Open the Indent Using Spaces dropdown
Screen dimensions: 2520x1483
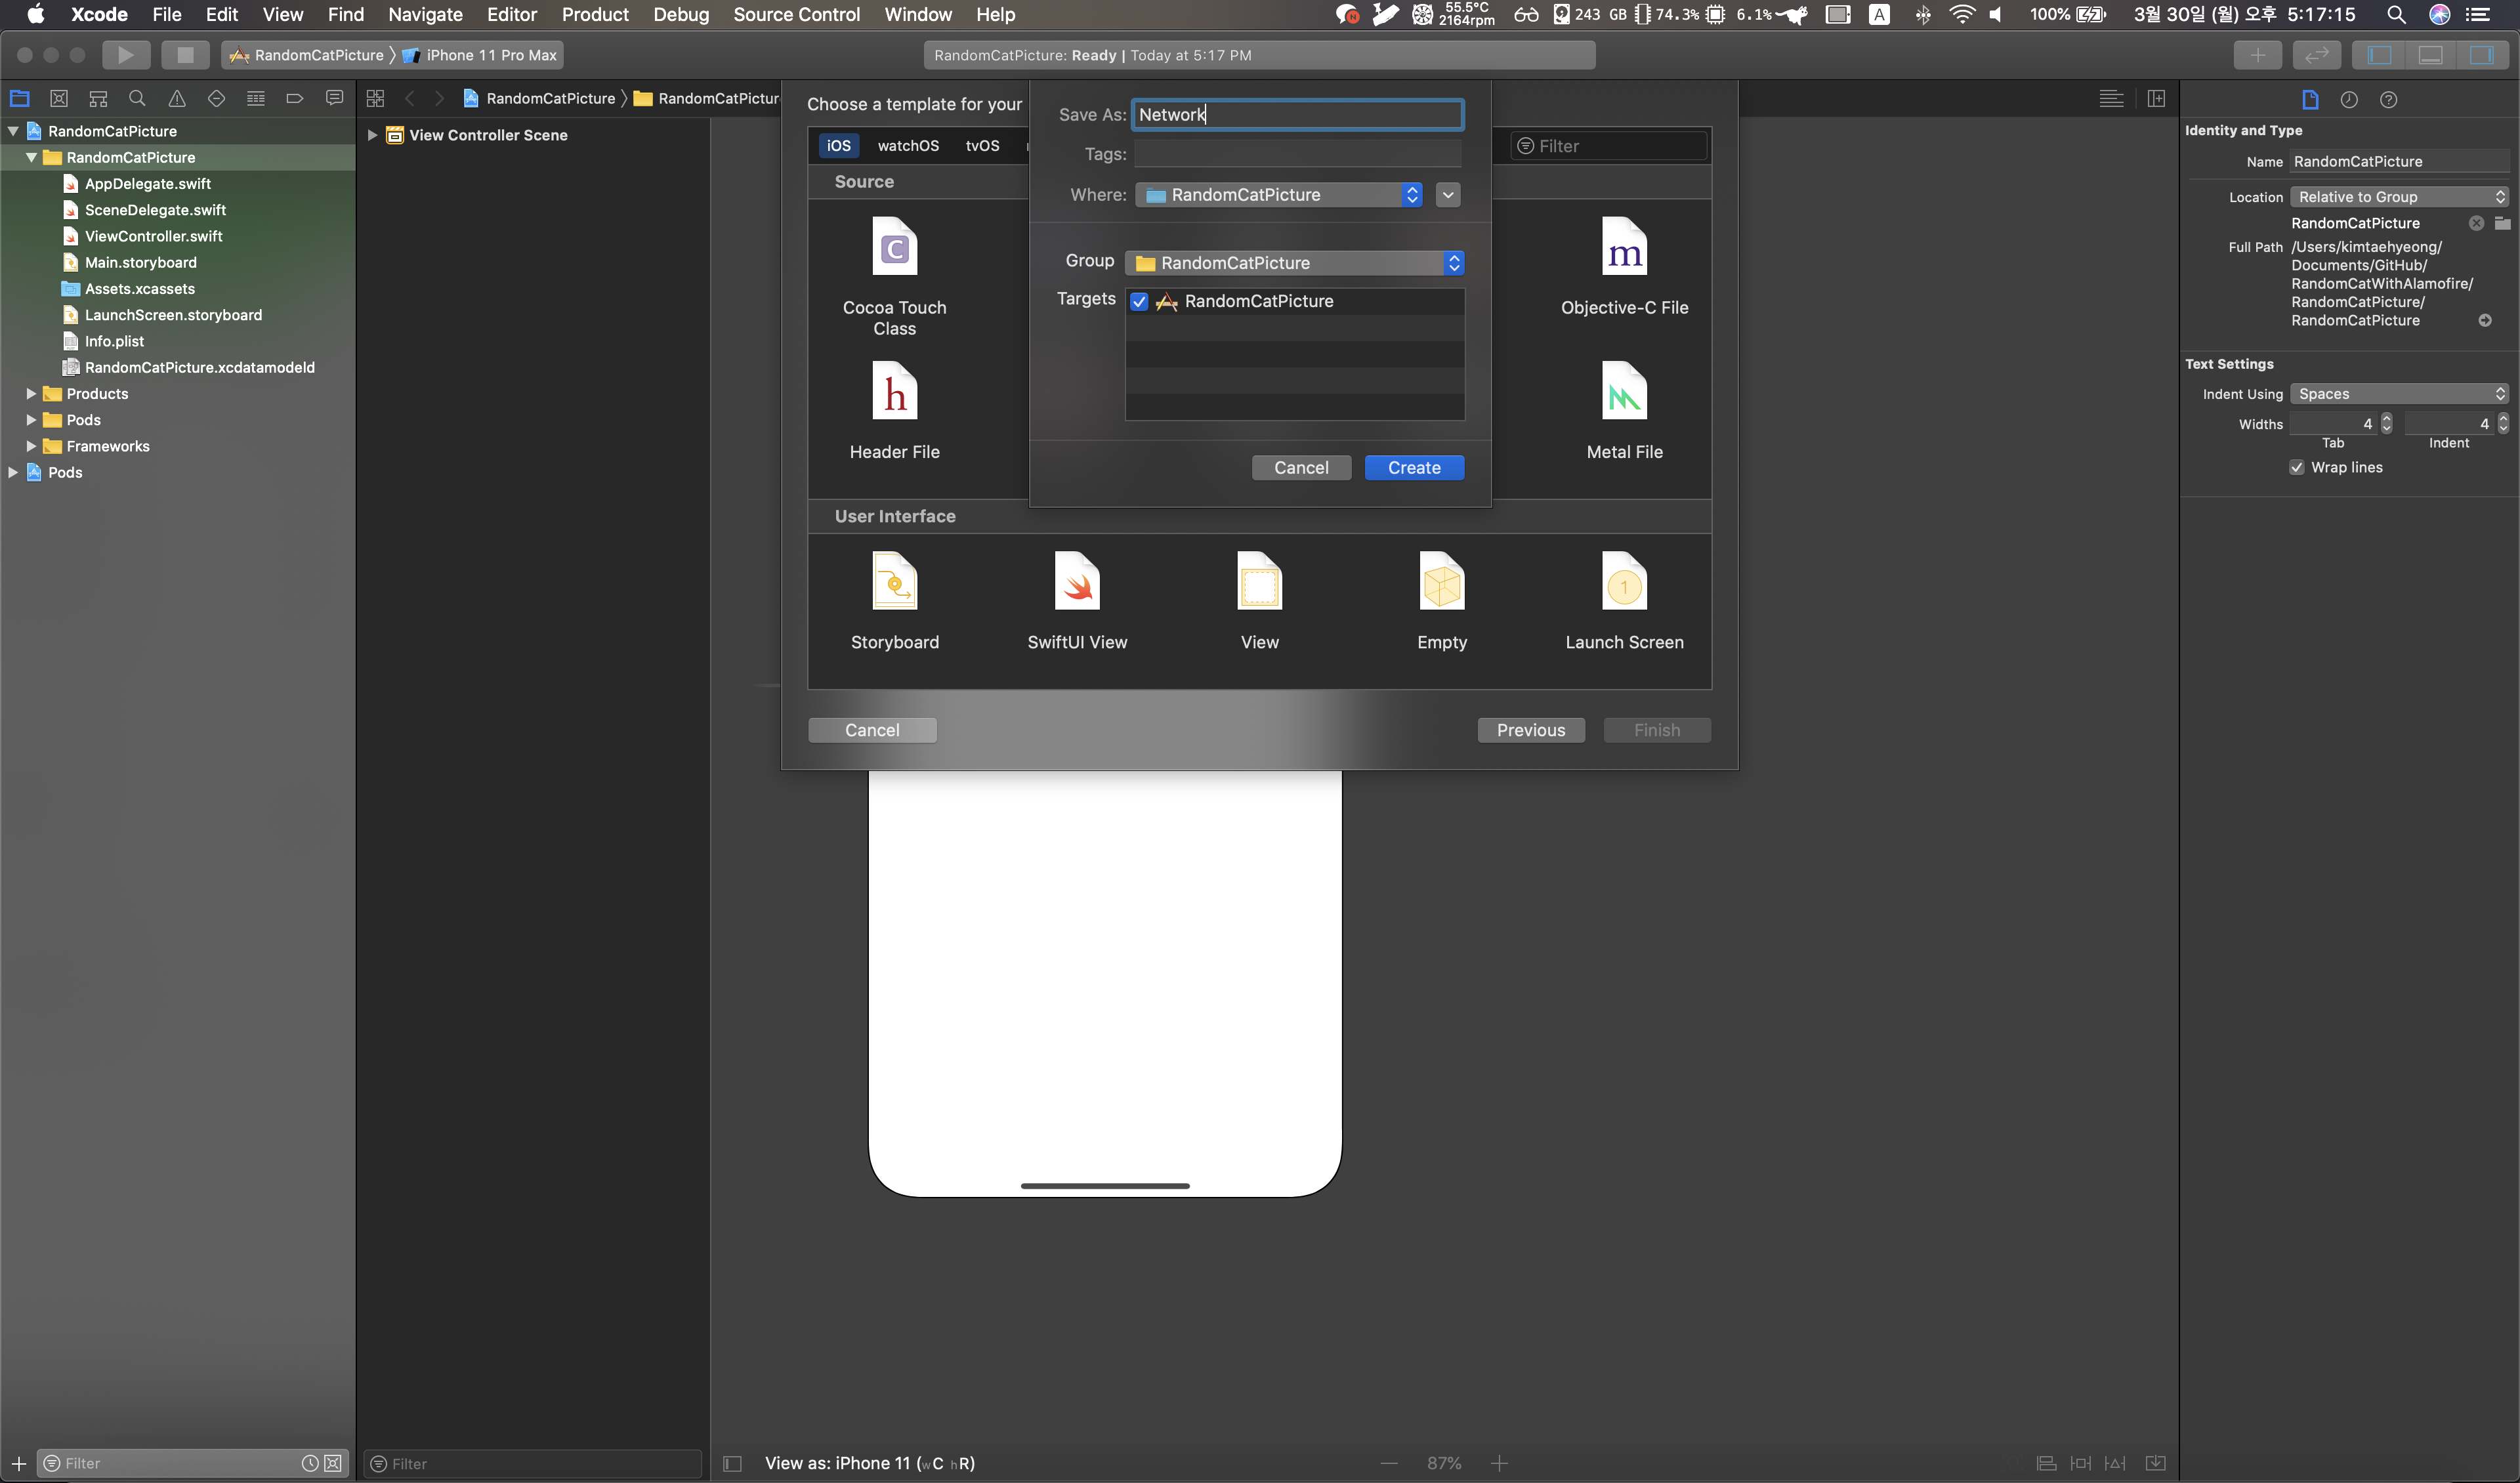(2400, 394)
